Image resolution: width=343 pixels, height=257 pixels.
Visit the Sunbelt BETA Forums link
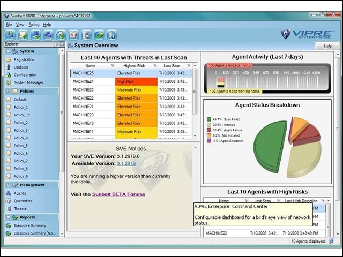[118, 194]
